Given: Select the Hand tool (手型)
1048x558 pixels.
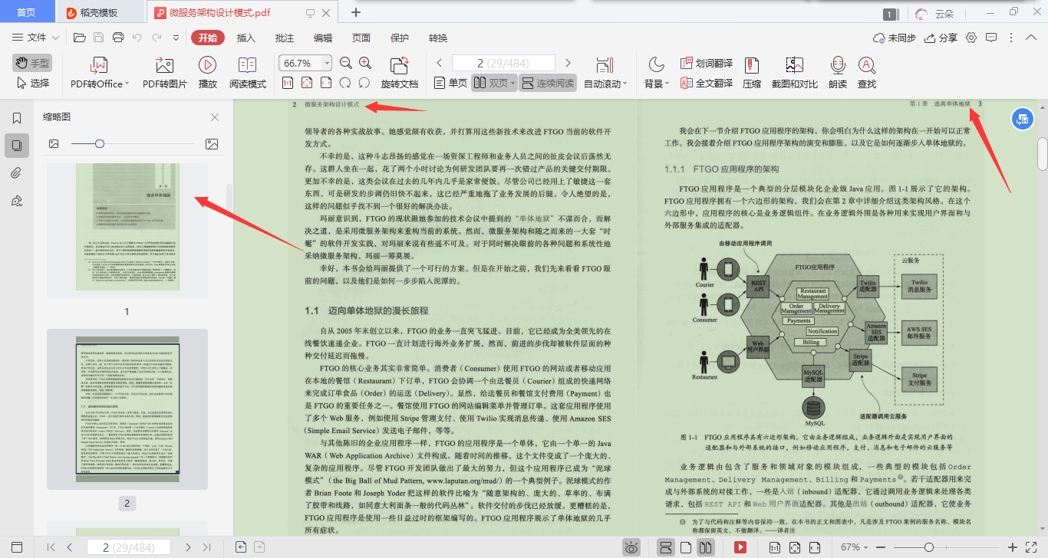Looking at the screenshot, I should click(31, 63).
